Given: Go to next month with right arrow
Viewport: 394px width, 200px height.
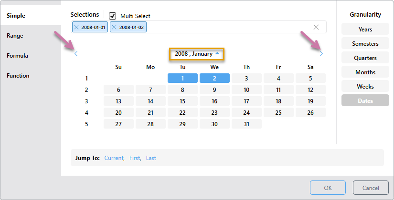Looking at the screenshot, I should (321, 54).
